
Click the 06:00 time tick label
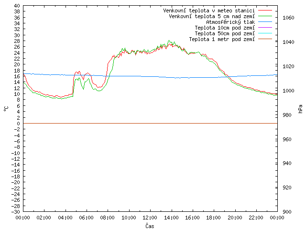(87, 218)
